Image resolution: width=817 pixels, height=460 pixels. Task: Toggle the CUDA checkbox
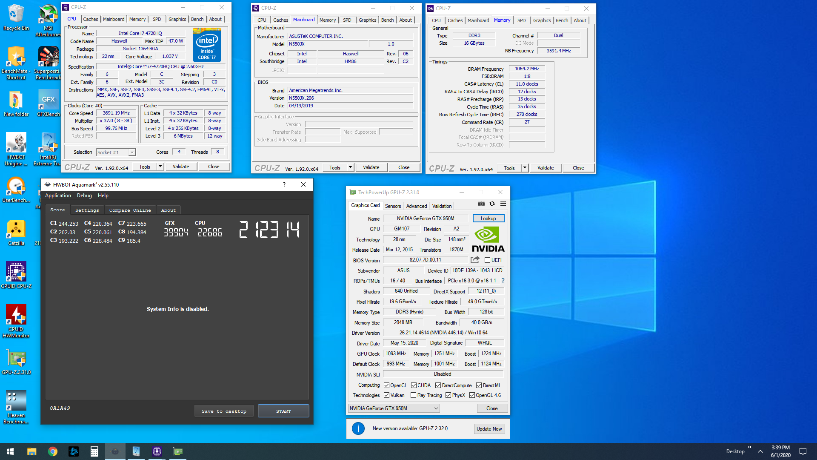click(x=414, y=385)
